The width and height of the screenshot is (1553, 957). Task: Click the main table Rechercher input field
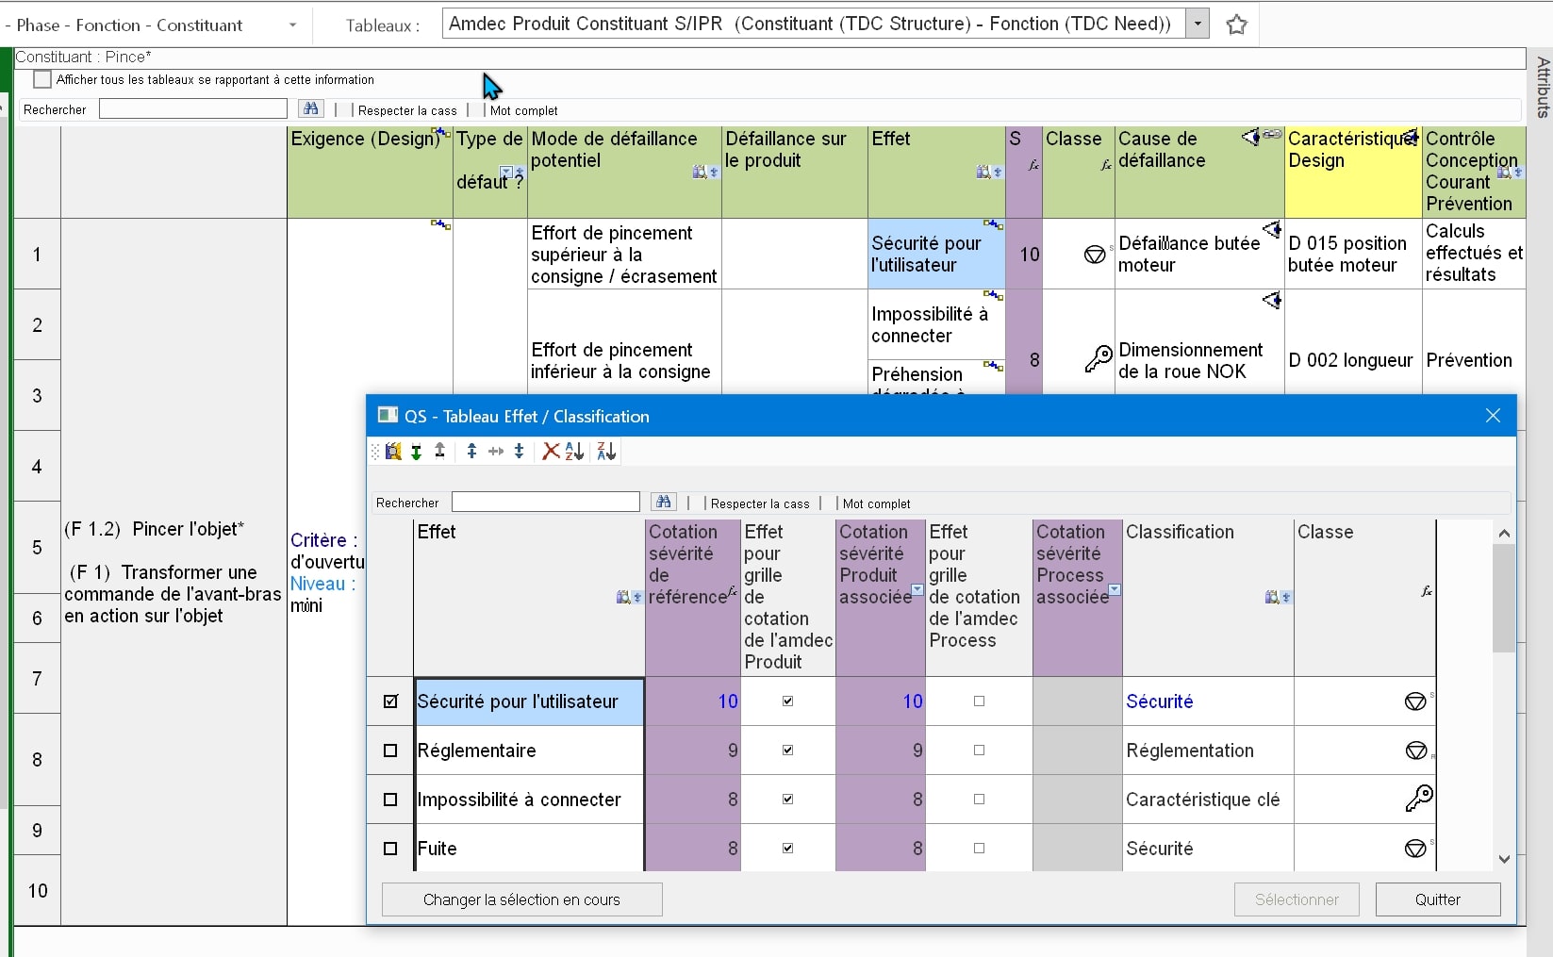pos(193,108)
